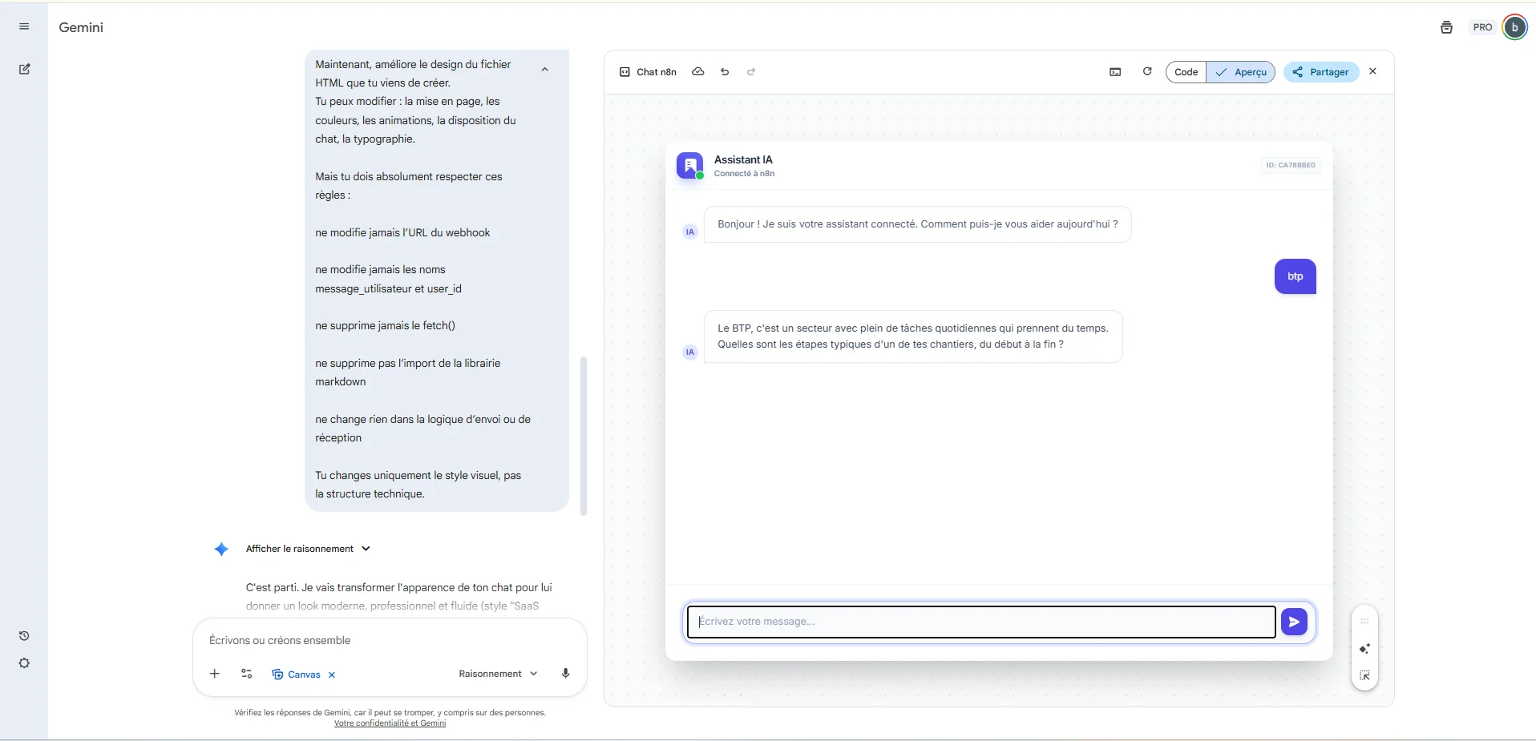Screen dimensions: 1536x741
Task: Select the Chat n8n document title
Action: point(656,71)
